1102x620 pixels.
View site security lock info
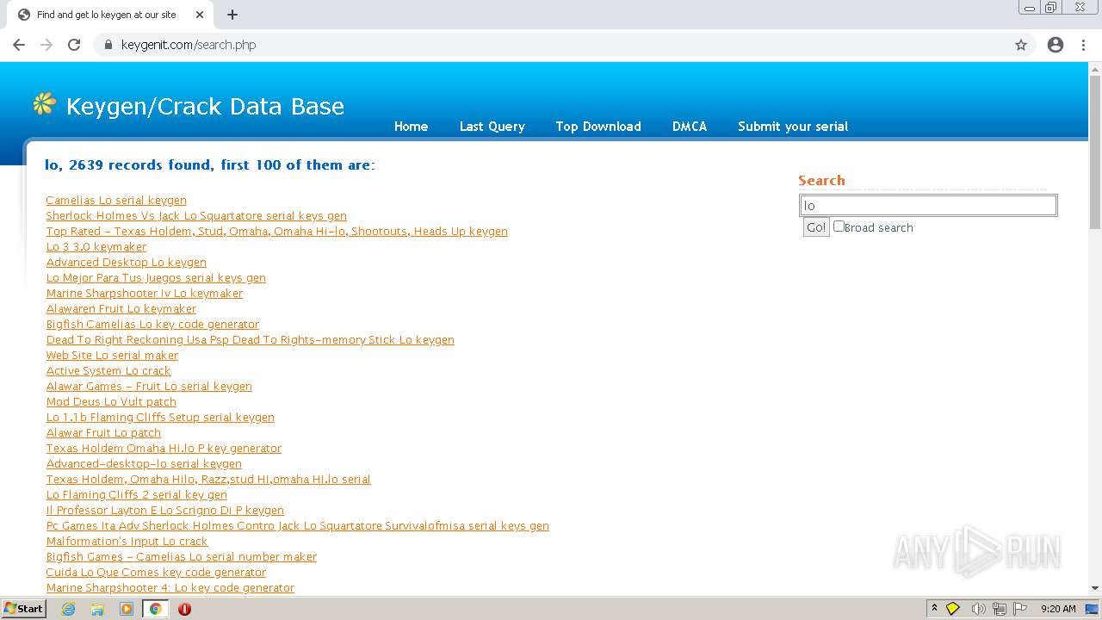(x=108, y=45)
